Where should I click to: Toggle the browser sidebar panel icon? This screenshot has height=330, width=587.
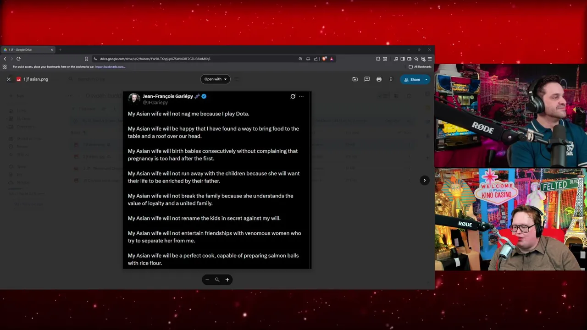403,59
